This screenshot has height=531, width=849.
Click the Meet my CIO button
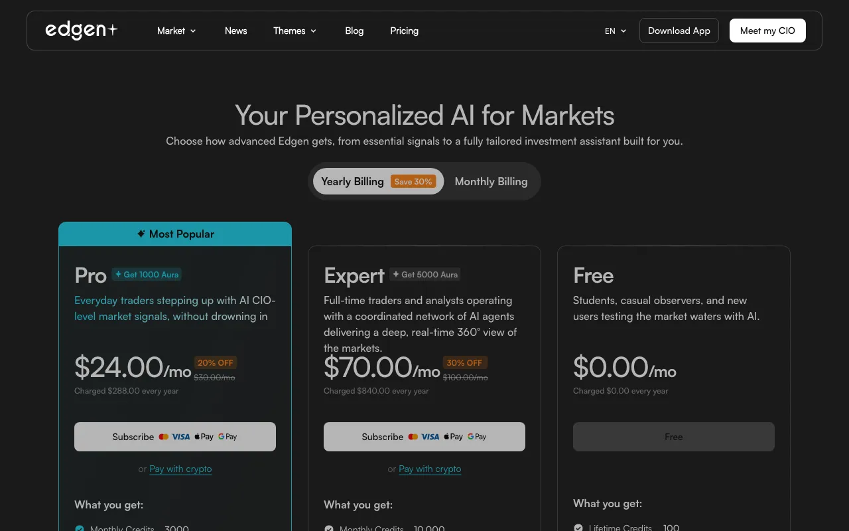pos(767,31)
